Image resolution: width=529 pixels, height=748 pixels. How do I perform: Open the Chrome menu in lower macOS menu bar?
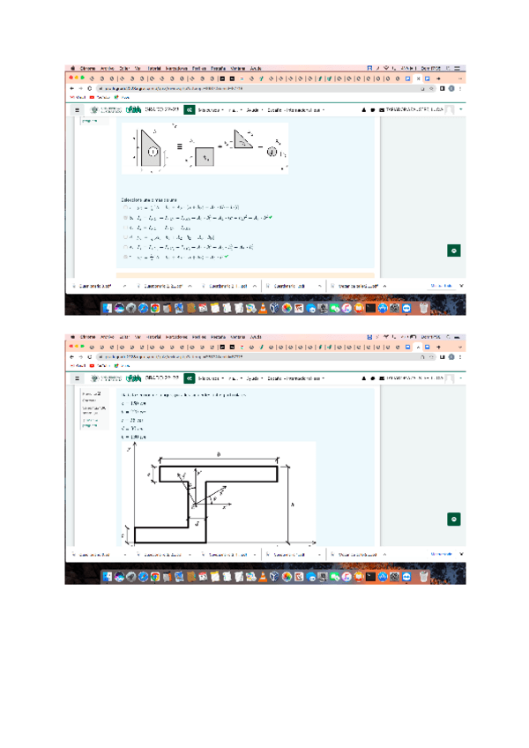click(87, 337)
